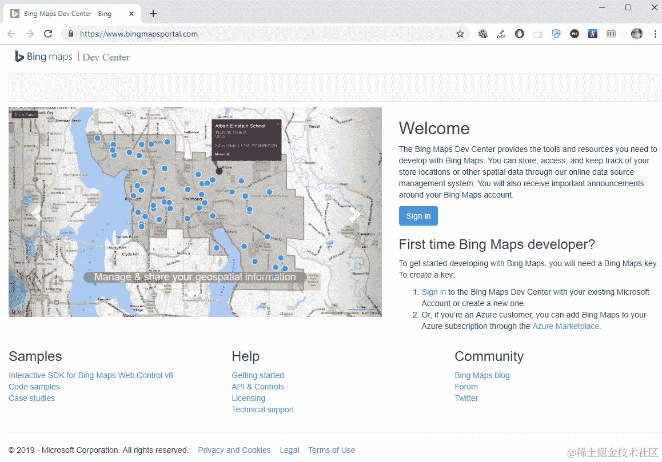Open the CSS extension icon
662x462 pixels.
pos(501,34)
